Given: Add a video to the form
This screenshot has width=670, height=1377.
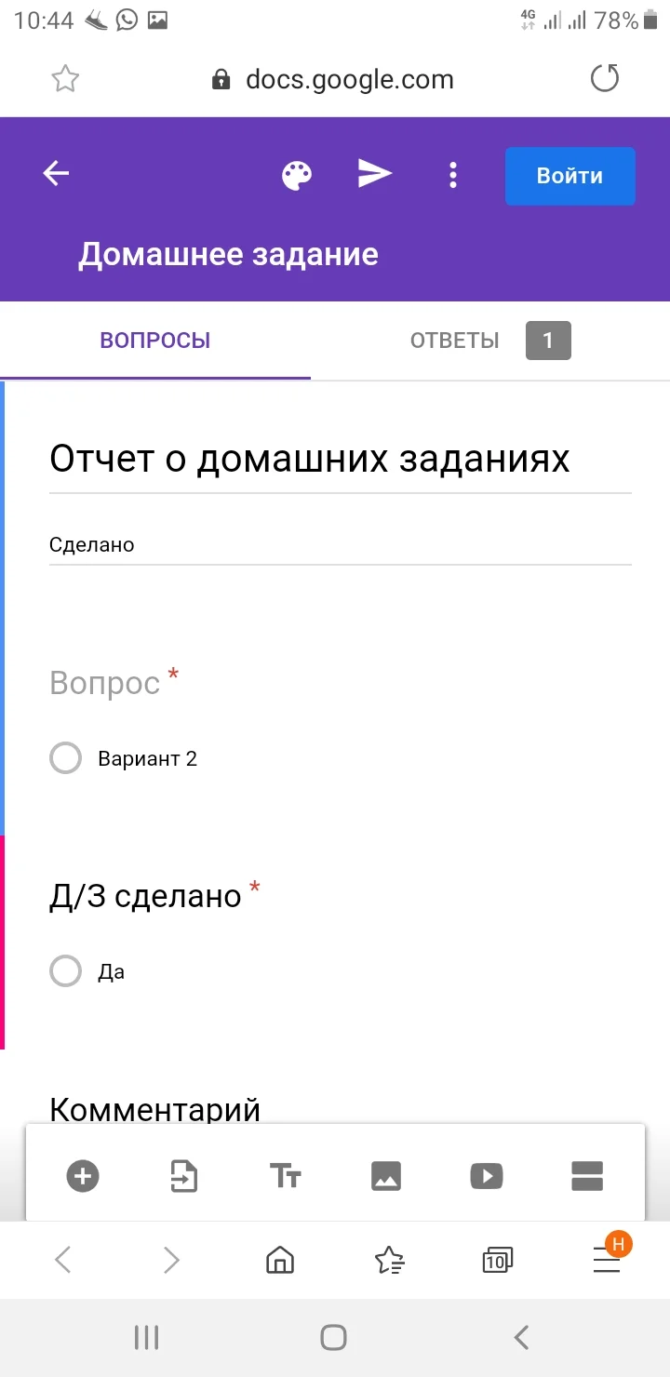Looking at the screenshot, I should click(x=487, y=1176).
